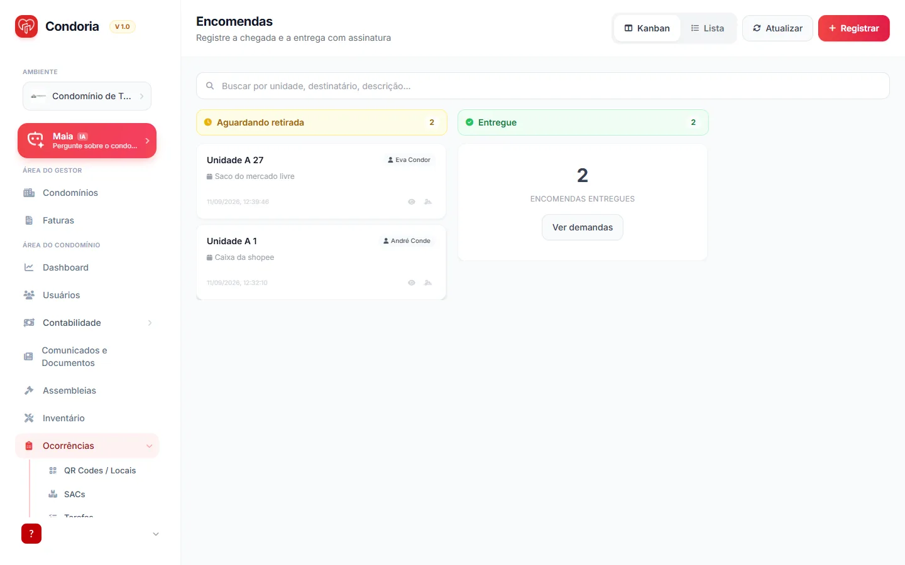Switch to Lista view
The width and height of the screenshot is (905, 565).
(x=708, y=28)
